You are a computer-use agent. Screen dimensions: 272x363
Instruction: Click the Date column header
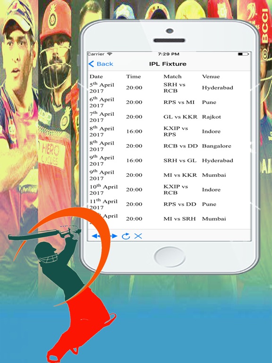point(96,77)
